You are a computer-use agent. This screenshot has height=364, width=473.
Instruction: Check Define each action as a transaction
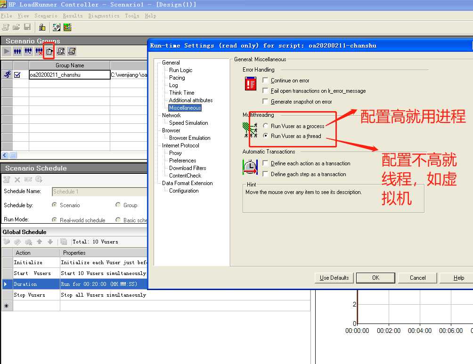coord(265,163)
